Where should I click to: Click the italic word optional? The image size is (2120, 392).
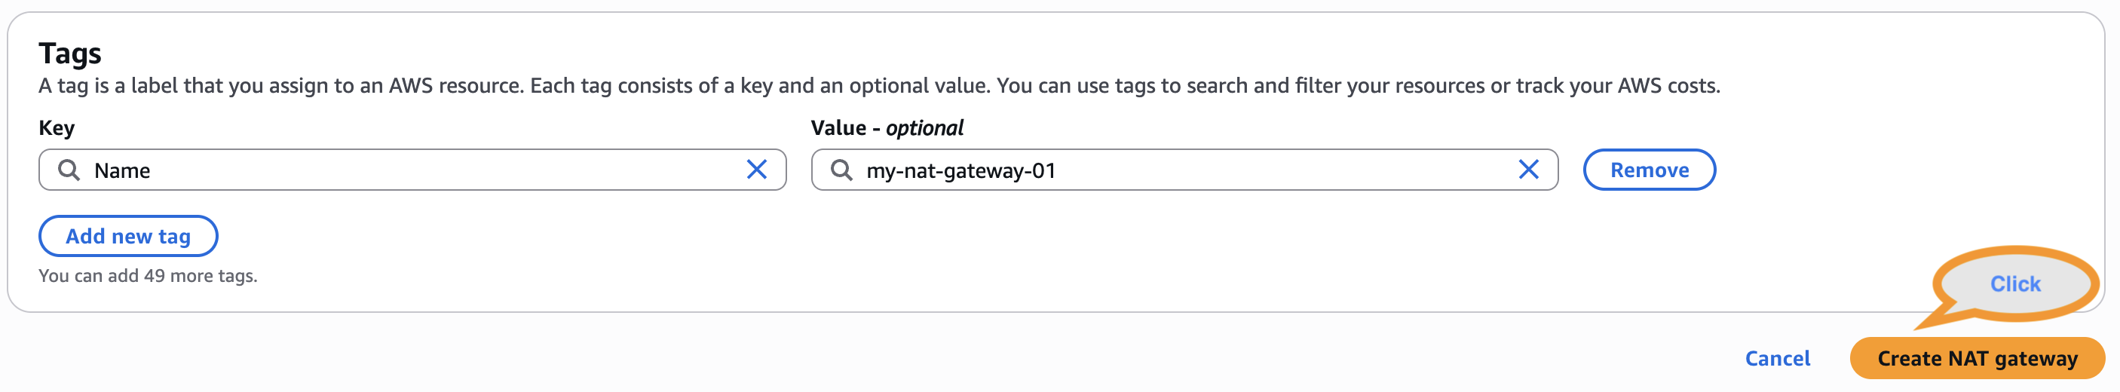pyautogui.click(x=924, y=127)
